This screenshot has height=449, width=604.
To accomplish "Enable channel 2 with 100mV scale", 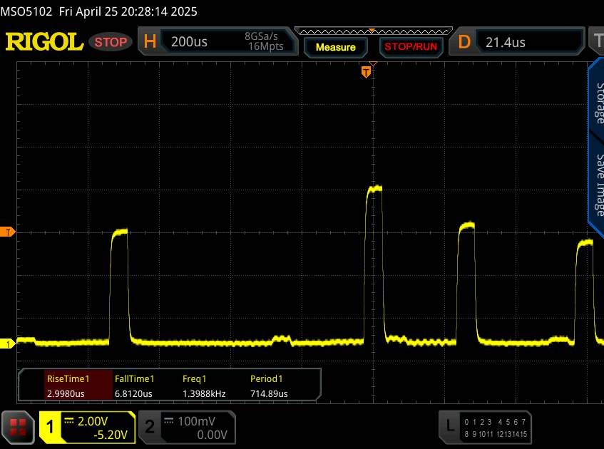I will (x=185, y=427).
